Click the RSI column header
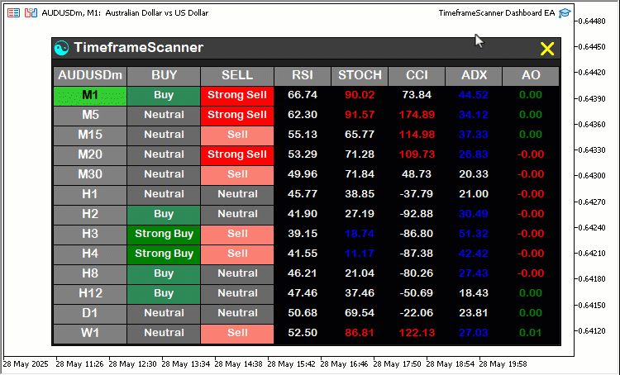The width and height of the screenshot is (620, 375). click(x=303, y=76)
